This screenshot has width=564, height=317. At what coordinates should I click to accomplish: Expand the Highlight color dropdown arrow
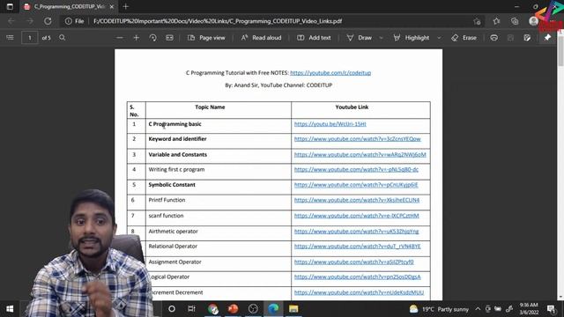click(439, 38)
